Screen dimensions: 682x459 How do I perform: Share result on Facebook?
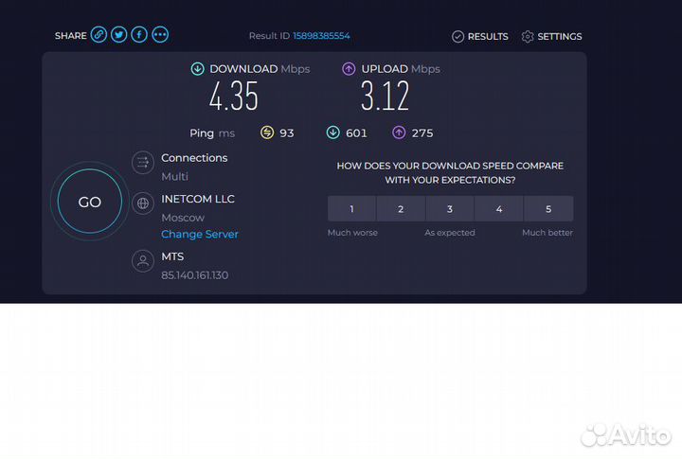(139, 35)
